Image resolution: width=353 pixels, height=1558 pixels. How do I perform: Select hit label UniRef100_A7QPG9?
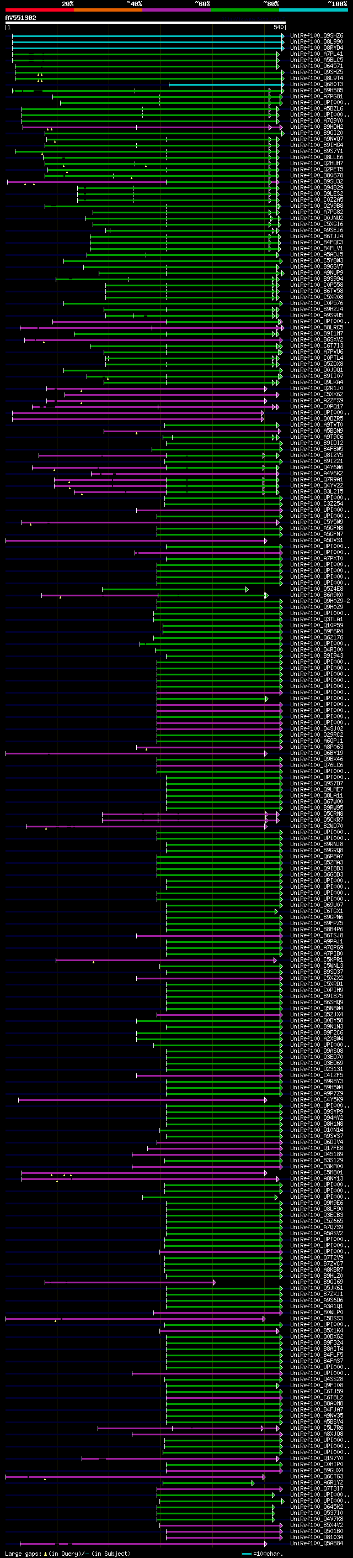click(x=317, y=947)
